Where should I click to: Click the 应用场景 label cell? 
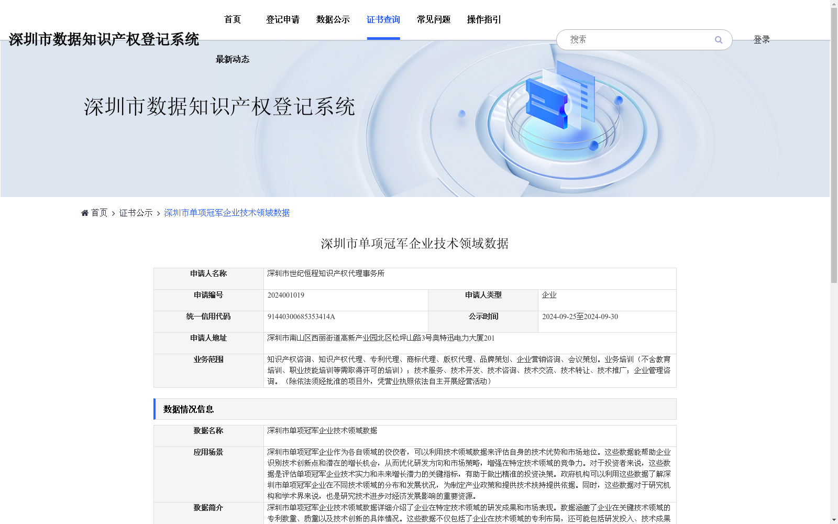point(208,474)
